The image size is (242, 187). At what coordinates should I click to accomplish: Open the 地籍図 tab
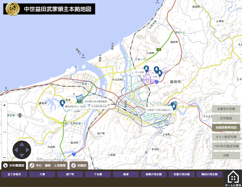coord(79,165)
